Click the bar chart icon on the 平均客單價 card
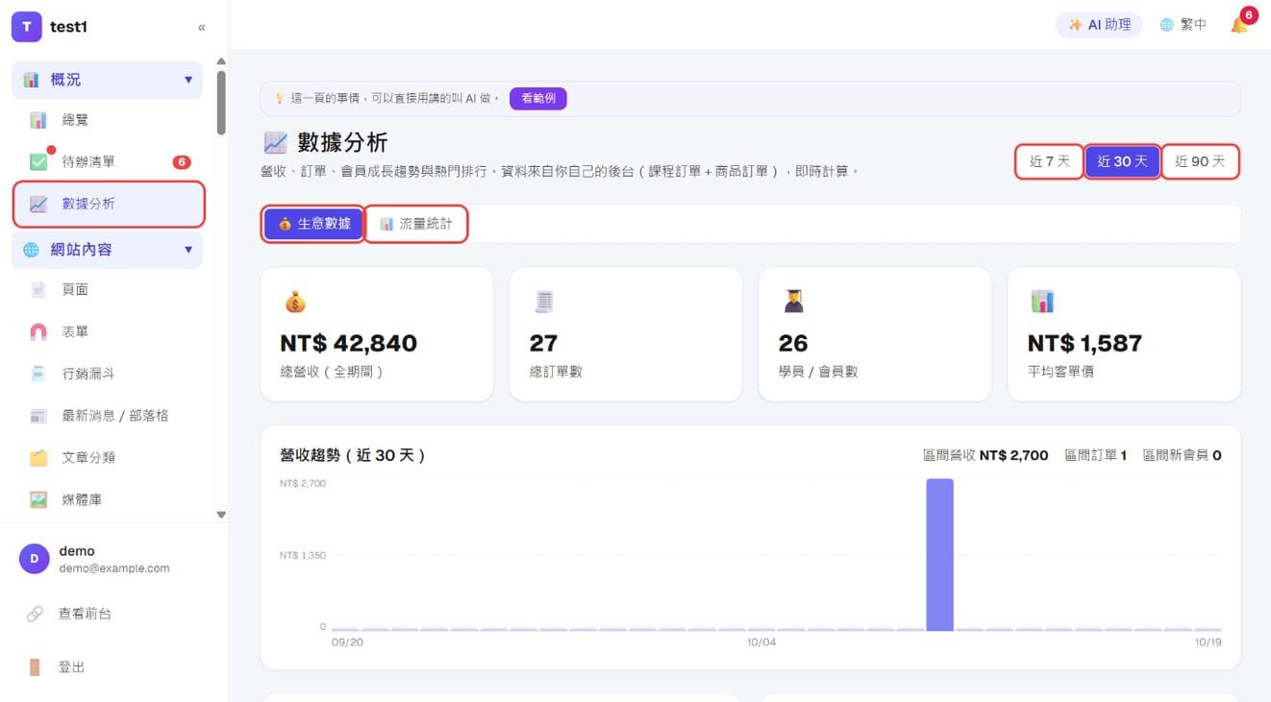Image resolution: width=1271 pixels, height=702 pixels. (x=1042, y=302)
